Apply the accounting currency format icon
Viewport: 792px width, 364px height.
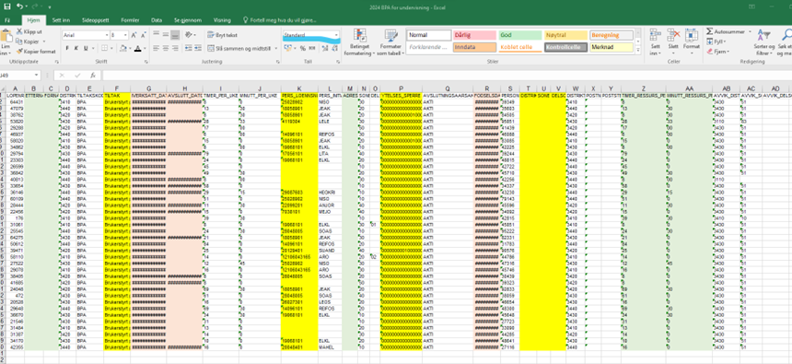click(x=287, y=49)
